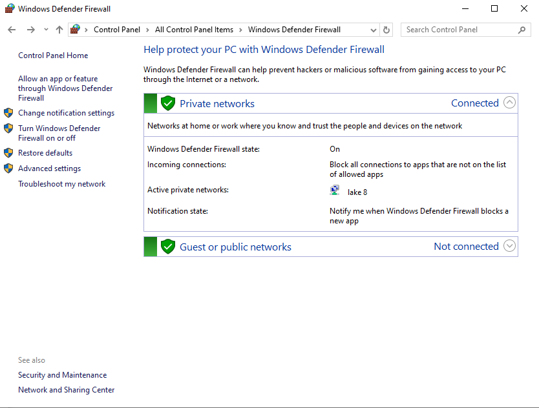This screenshot has height=408, width=539.
Task: Refresh the Control Panel page
Action: pos(386,30)
